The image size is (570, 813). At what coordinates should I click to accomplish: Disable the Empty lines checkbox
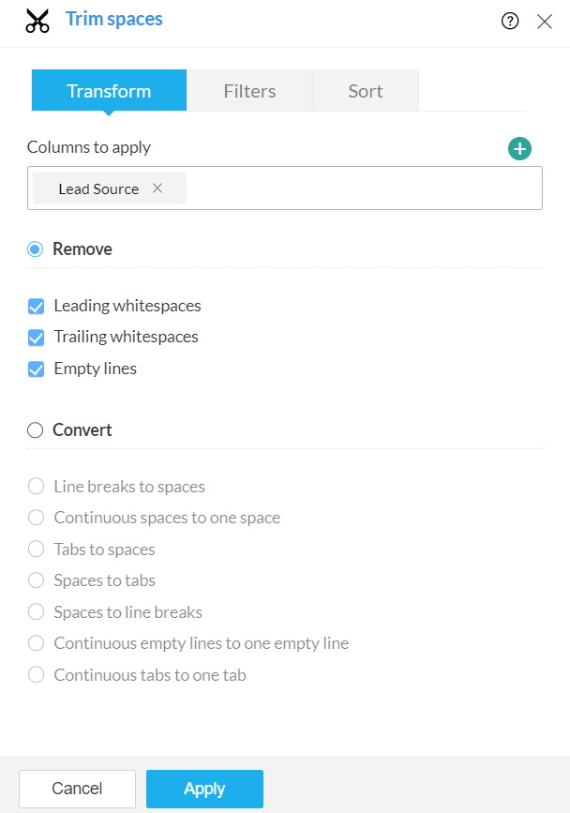(x=37, y=369)
